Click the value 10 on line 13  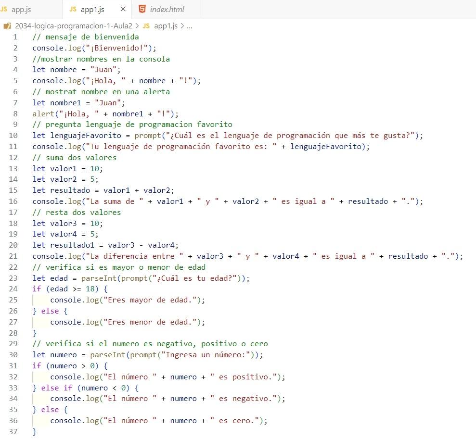[x=94, y=169]
